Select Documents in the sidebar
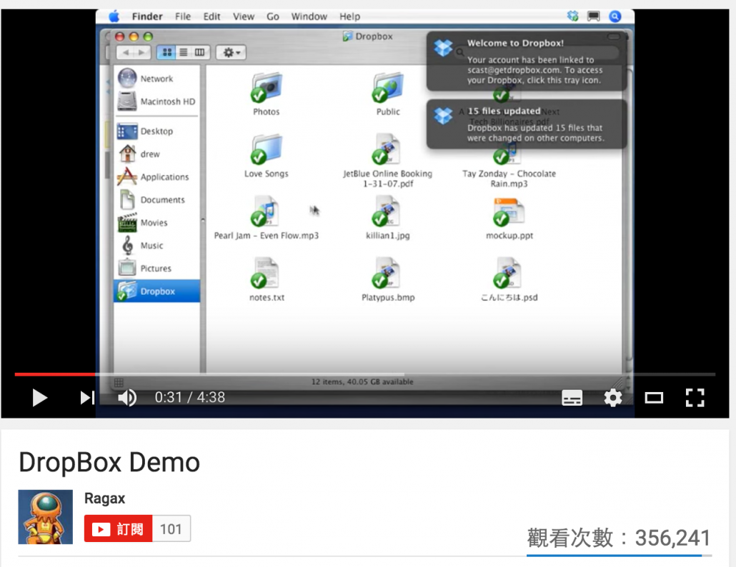This screenshot has height=567, width=736. (x=156, y=200)
